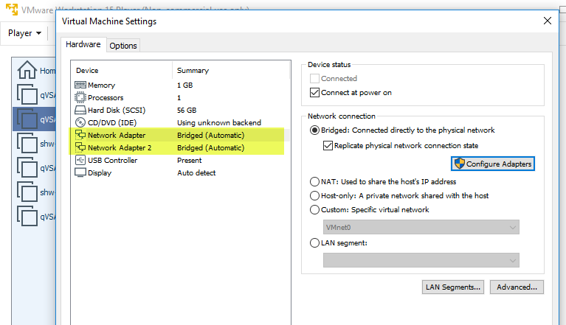Select the Processors row label

pyautogui.click(x=106, y=97)
